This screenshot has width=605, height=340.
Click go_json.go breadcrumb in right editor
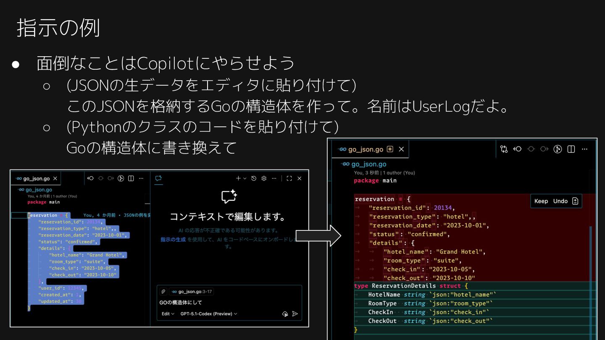[x=364, y=164]
